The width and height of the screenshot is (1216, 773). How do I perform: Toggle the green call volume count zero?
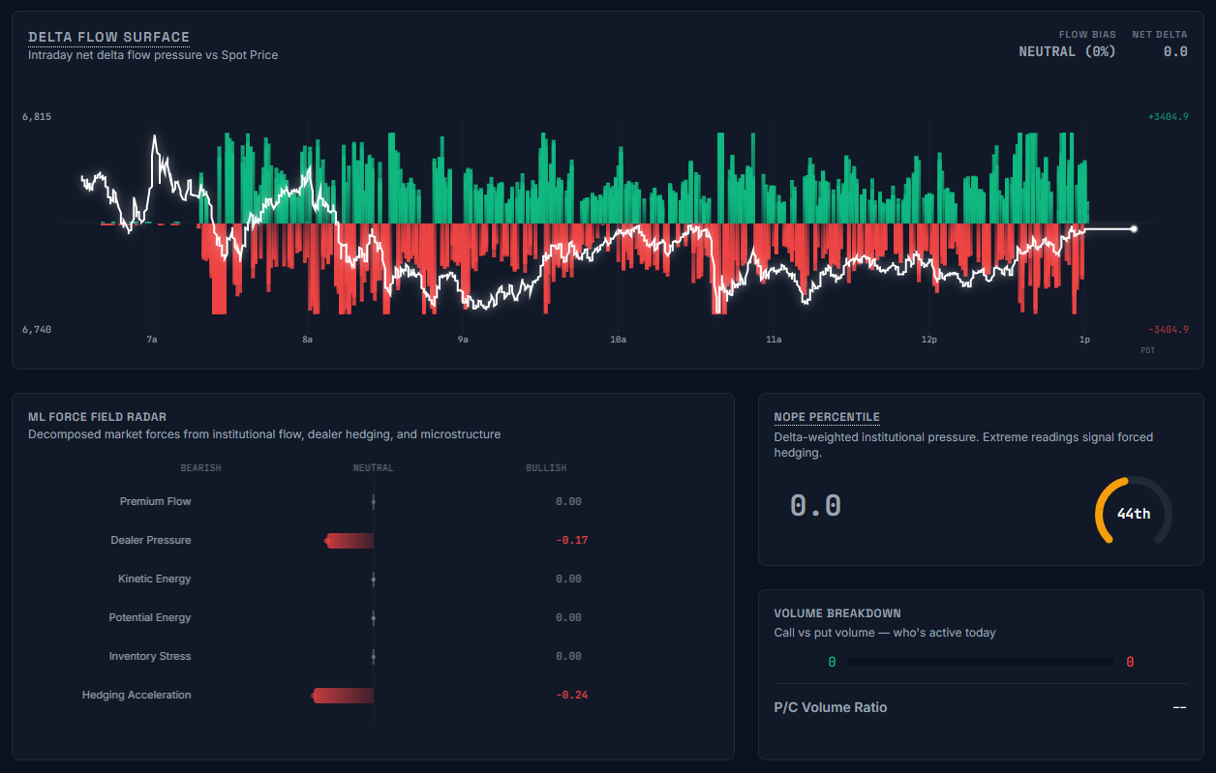831,662
